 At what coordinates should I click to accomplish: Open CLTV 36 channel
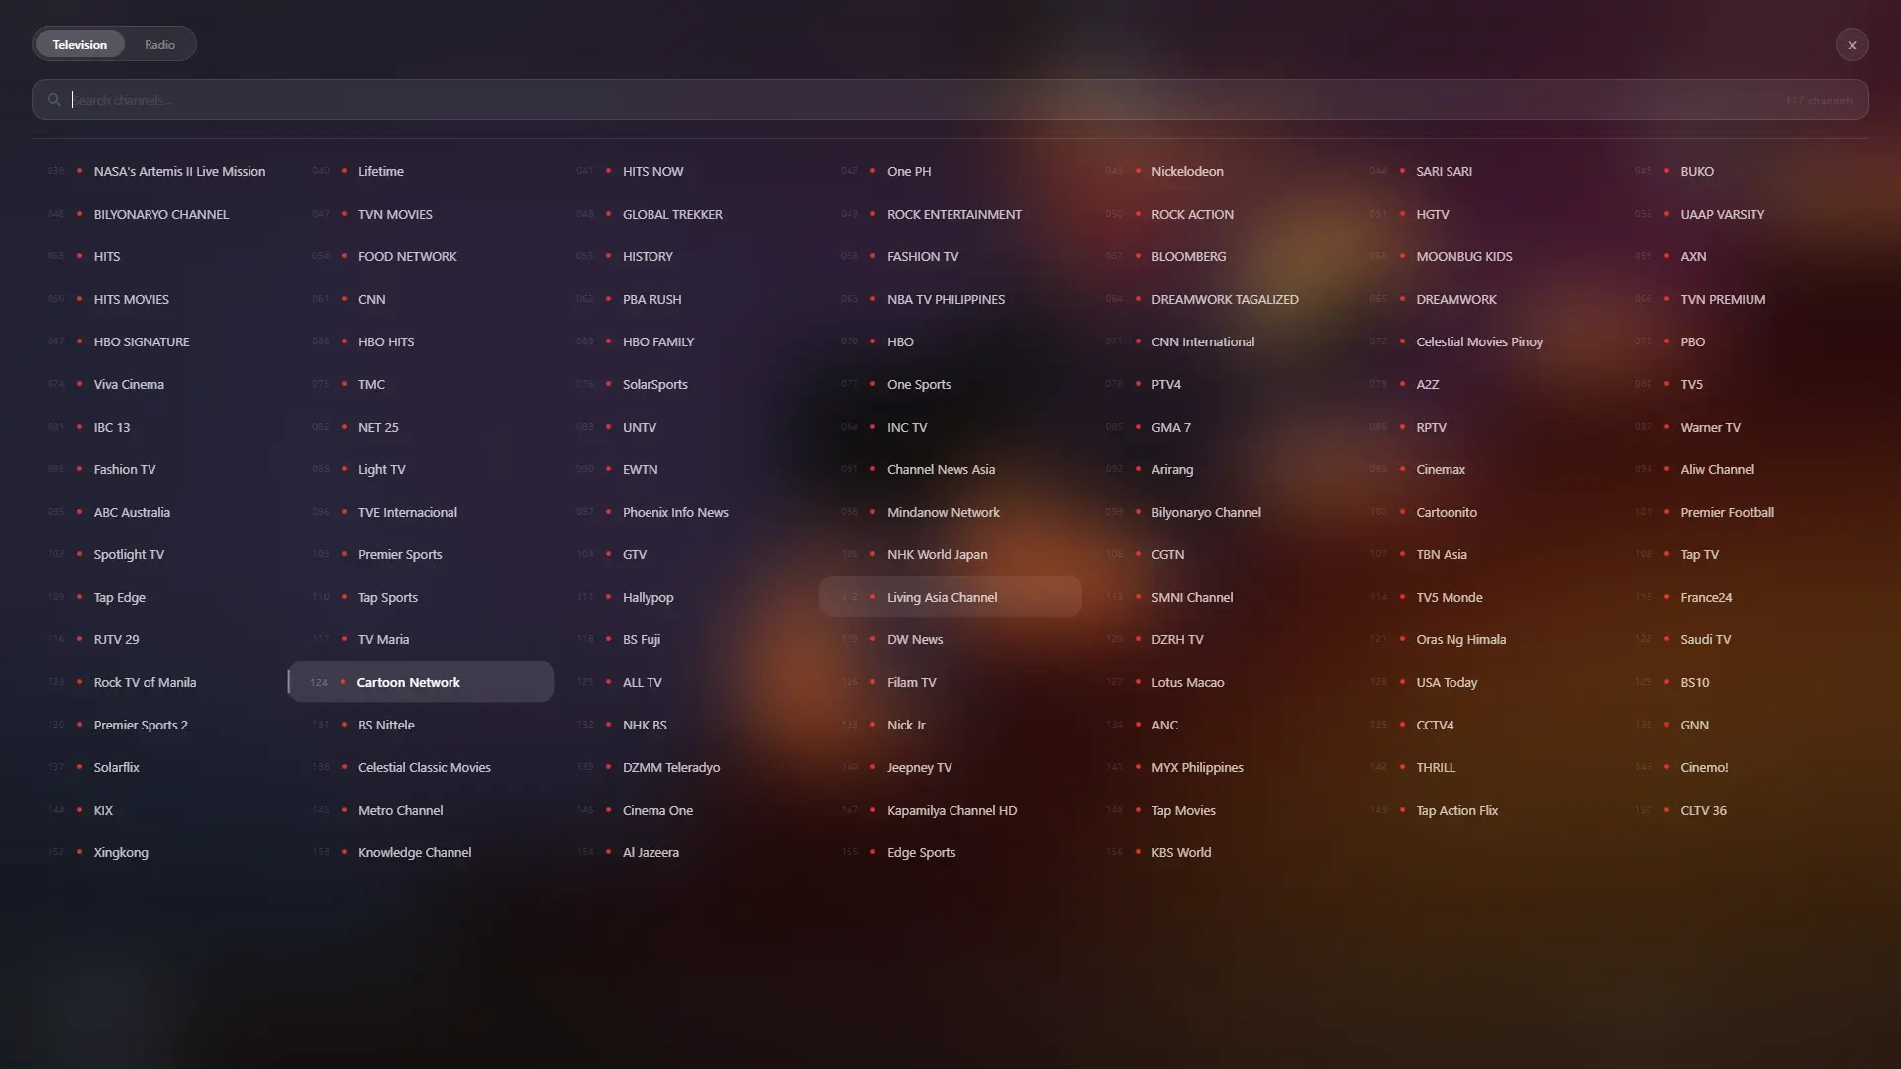pyautogui.click(x=1743, y=810)
